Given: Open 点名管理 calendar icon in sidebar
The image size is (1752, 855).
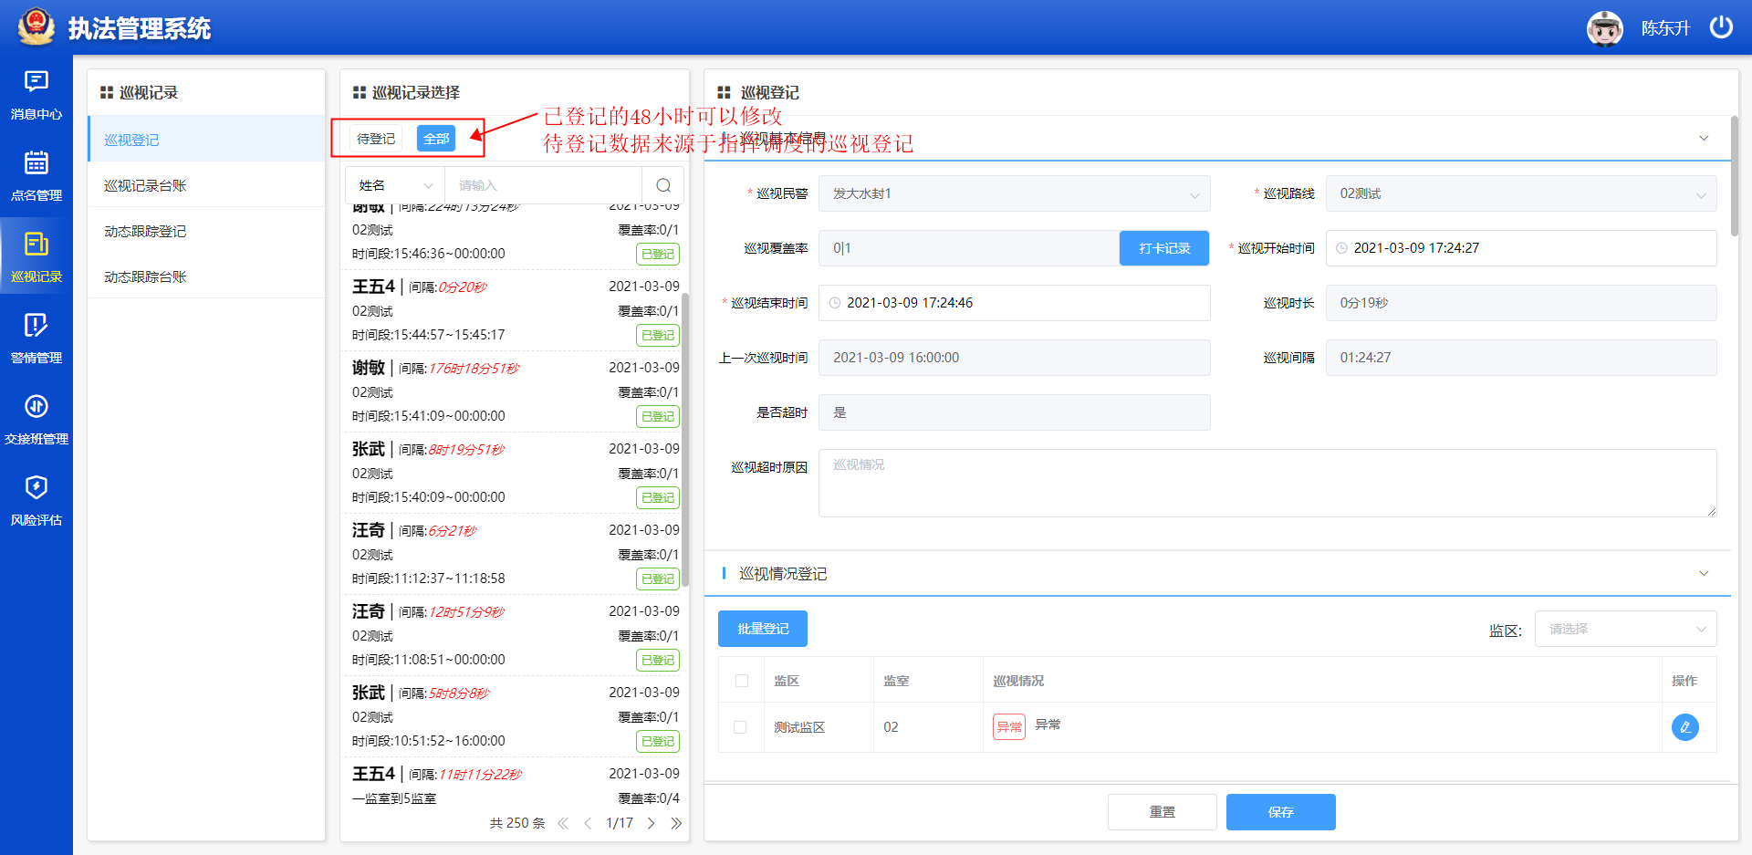Looking at the screenshot, I should point(36,164).
